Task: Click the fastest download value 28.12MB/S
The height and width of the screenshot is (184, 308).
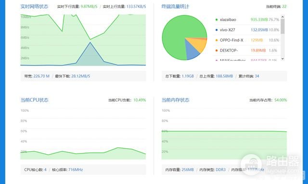Action: [80, 76]
